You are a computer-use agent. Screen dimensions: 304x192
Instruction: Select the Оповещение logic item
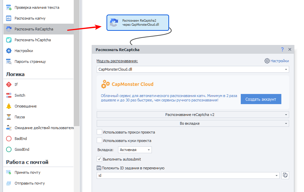[39, 106]
